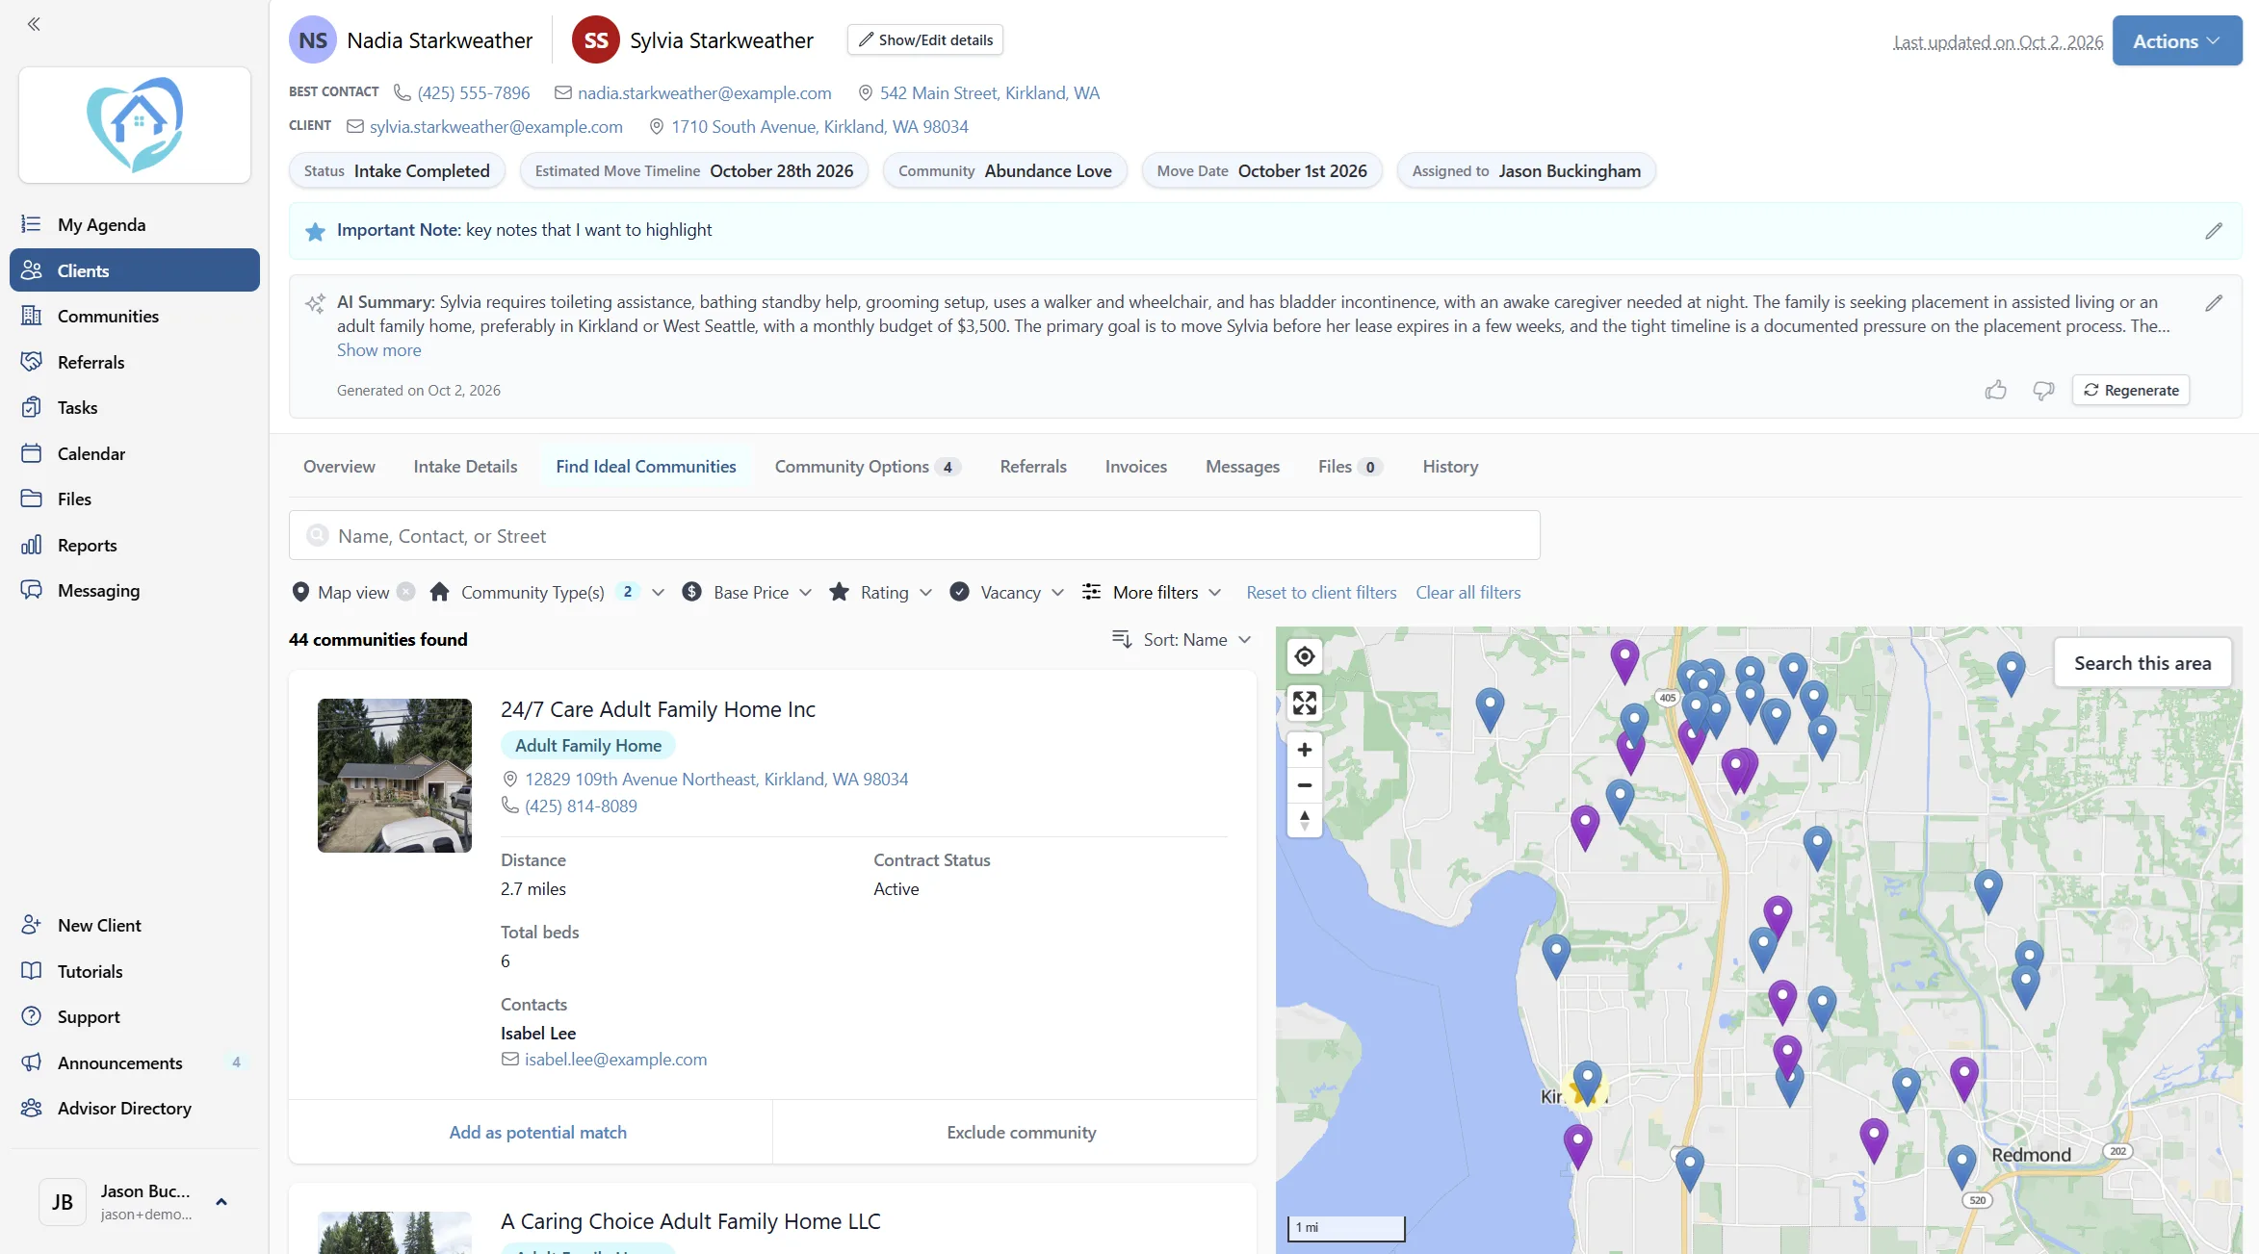The height and width of the screenshot is (1254, 2259).
Task: Give the AI Summary a thumbs up
Action: [1995, 390]
